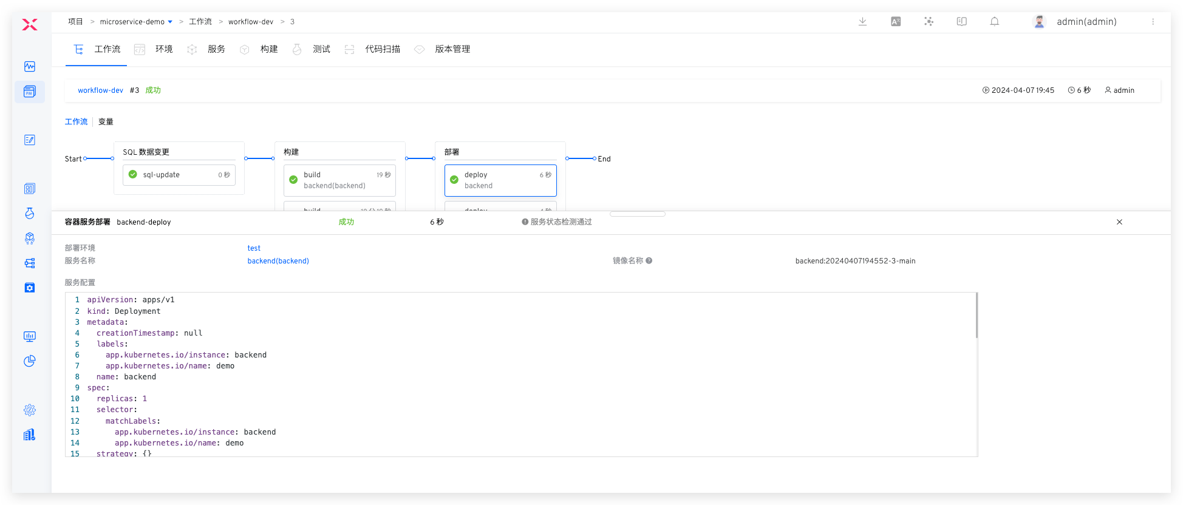Image resolution: width=1183 pixels, height=505 pixels.
Task: Open the documentation book icon
Action: [x=962, y=21]
